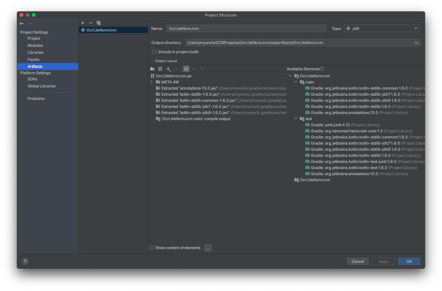Viewport: 442px width, 291px height.
Task: Create directory in output layout toolbar
Action: click(153, 69)
